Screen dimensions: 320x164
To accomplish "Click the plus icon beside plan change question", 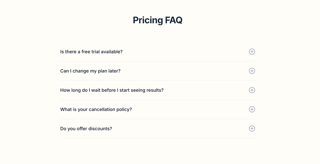I will 252,71.
